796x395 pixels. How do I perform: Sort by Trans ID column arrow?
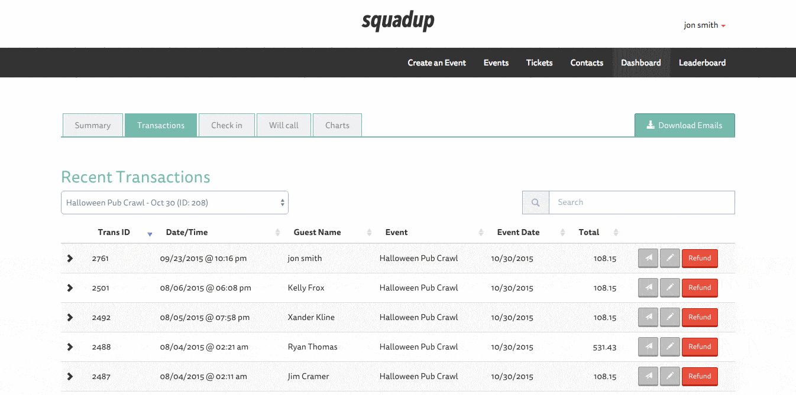tap(150, 233)
